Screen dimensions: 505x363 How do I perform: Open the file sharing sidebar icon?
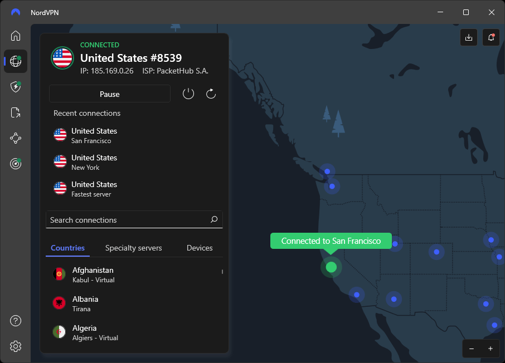coord(16,112)
